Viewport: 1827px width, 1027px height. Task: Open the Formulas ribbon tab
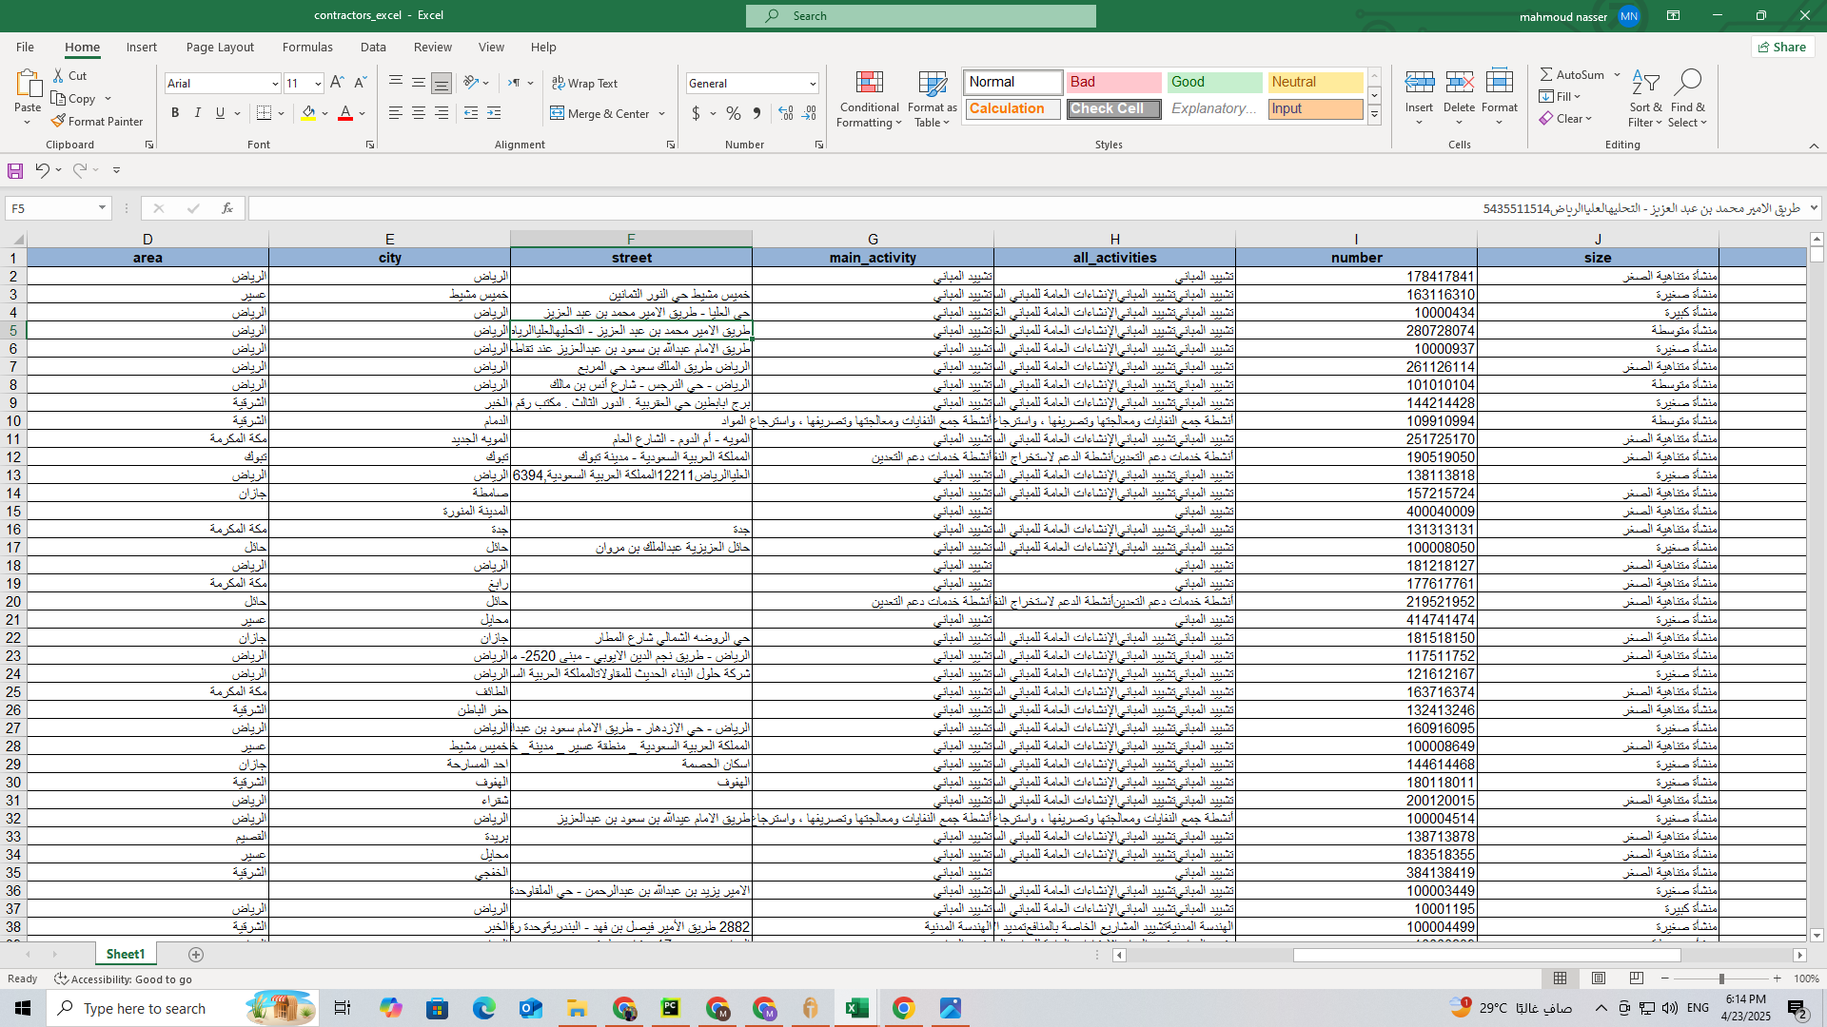click(x=307, y=47)
